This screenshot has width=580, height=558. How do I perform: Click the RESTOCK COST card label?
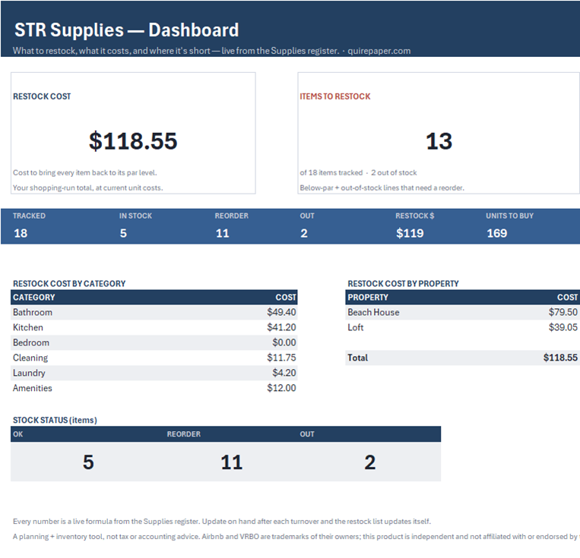tap(42, 96)
